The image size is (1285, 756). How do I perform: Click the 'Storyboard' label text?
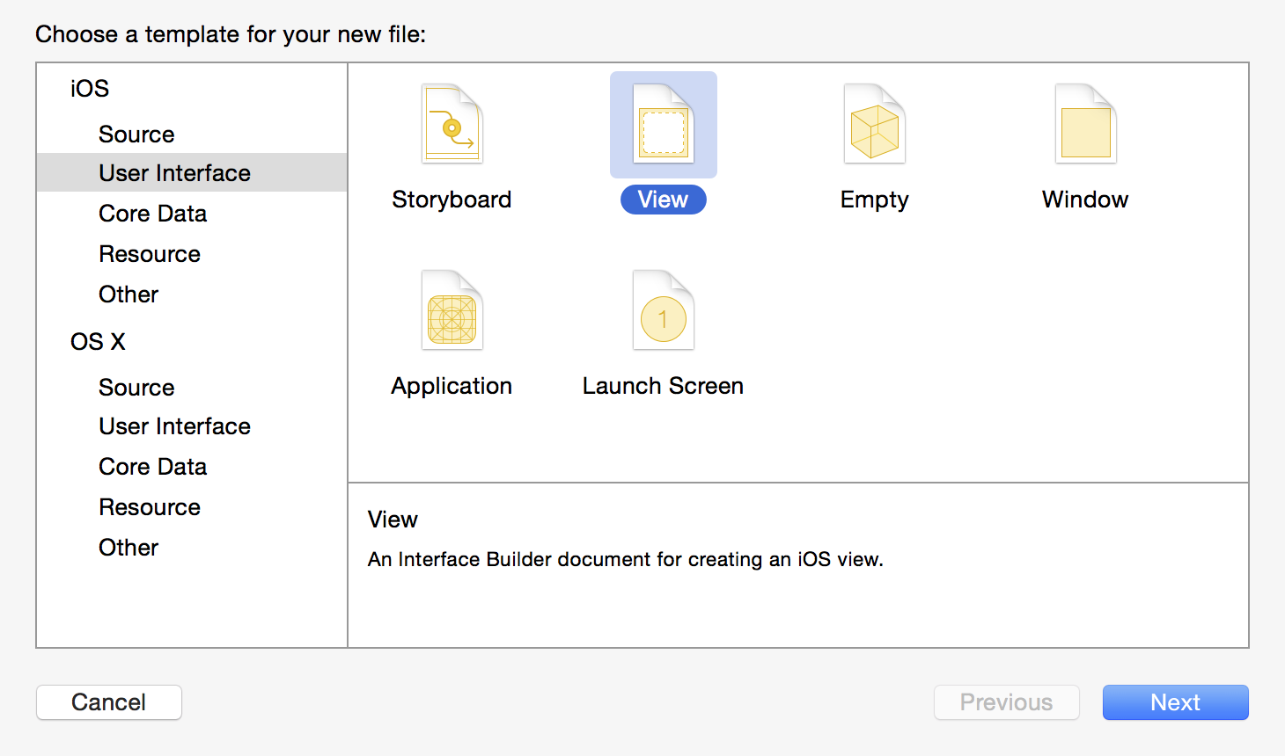tap(452, 200)
